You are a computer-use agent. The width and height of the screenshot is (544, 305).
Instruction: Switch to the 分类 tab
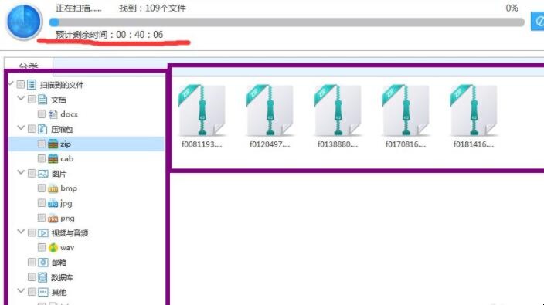(x=29, y=65)
